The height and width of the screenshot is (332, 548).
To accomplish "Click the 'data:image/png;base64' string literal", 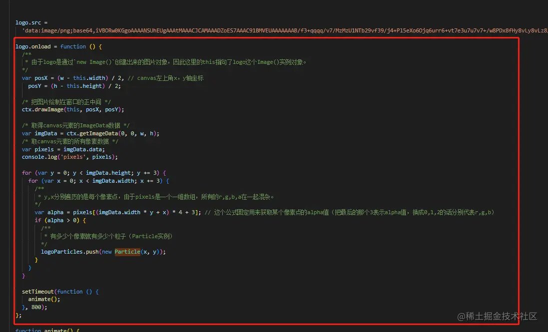I will tap(285, 30).
